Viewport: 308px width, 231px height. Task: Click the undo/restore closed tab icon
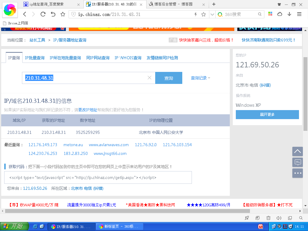pos(53,14)
